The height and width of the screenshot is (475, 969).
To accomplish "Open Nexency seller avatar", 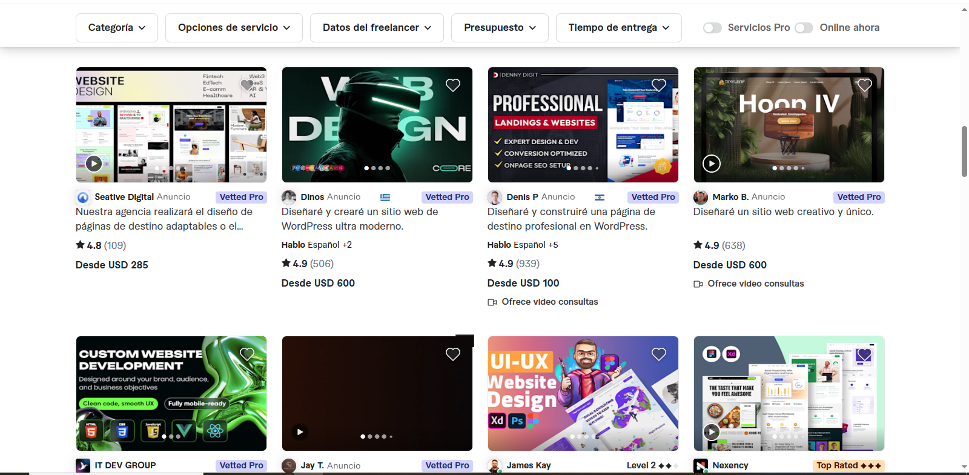I will pyautogui.click(x=701, y=465).
